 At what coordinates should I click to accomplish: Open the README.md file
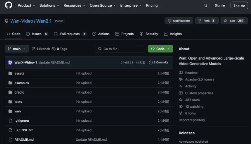point(24,140)
